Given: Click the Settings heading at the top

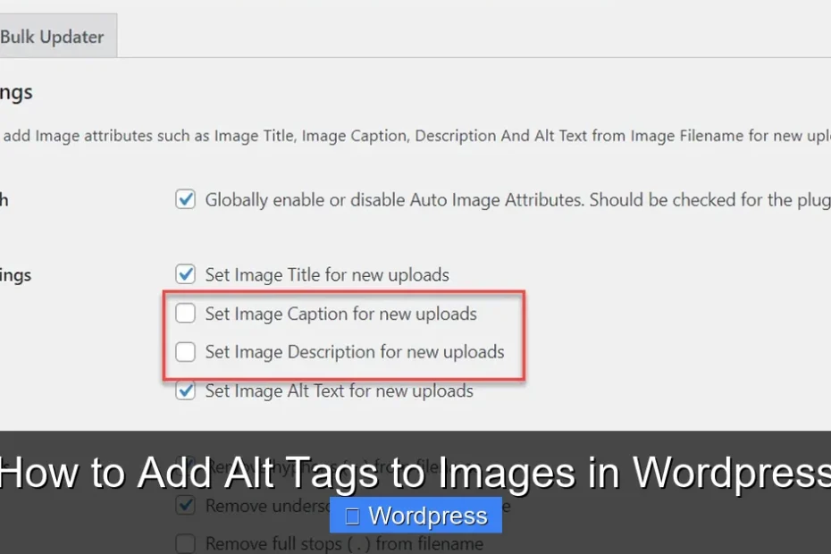Looking at the screenshot, I should pyautogui.click(x=16, y=92).
